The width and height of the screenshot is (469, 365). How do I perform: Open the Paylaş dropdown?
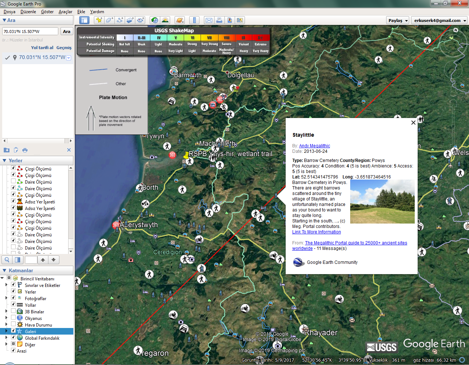tap(398, 21)
